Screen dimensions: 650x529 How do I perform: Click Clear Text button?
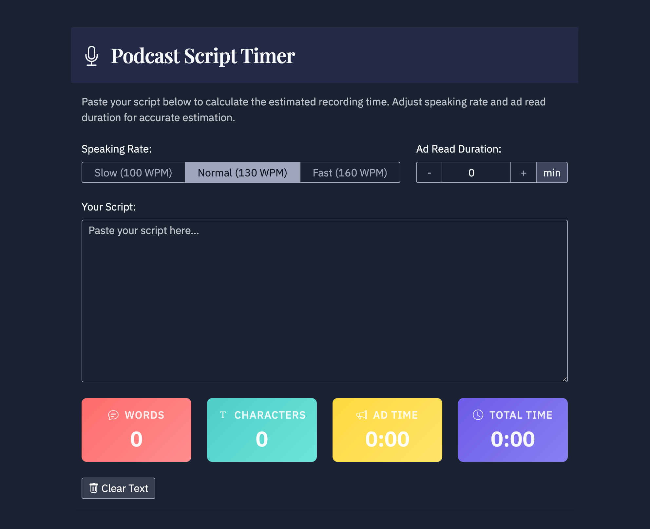[x=118, y=488]
